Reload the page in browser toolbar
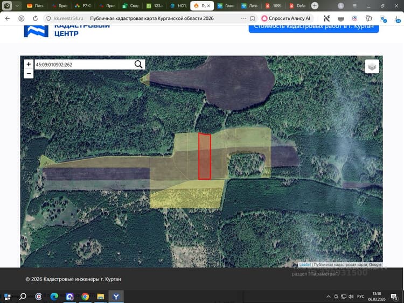Viewport: 404px width, 303px height. (36, 18)
